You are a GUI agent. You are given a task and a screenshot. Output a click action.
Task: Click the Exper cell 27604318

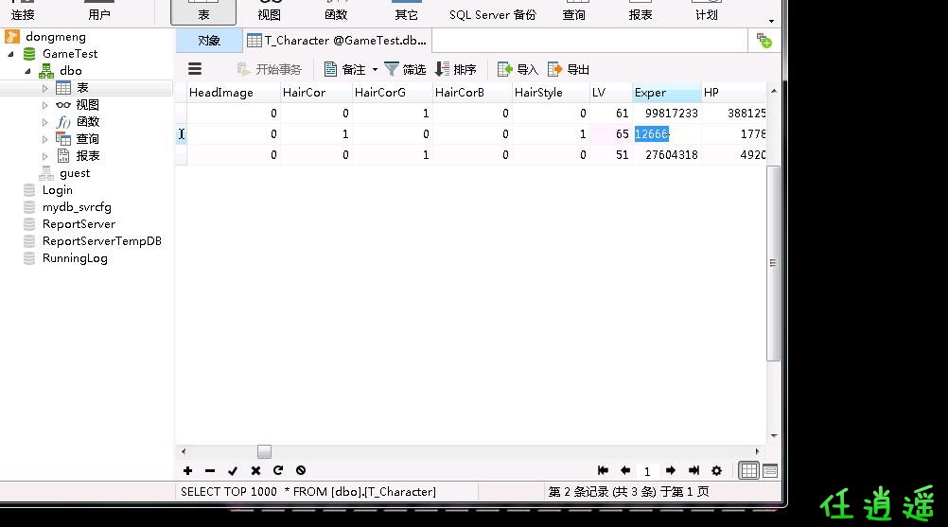click(667, 155)
